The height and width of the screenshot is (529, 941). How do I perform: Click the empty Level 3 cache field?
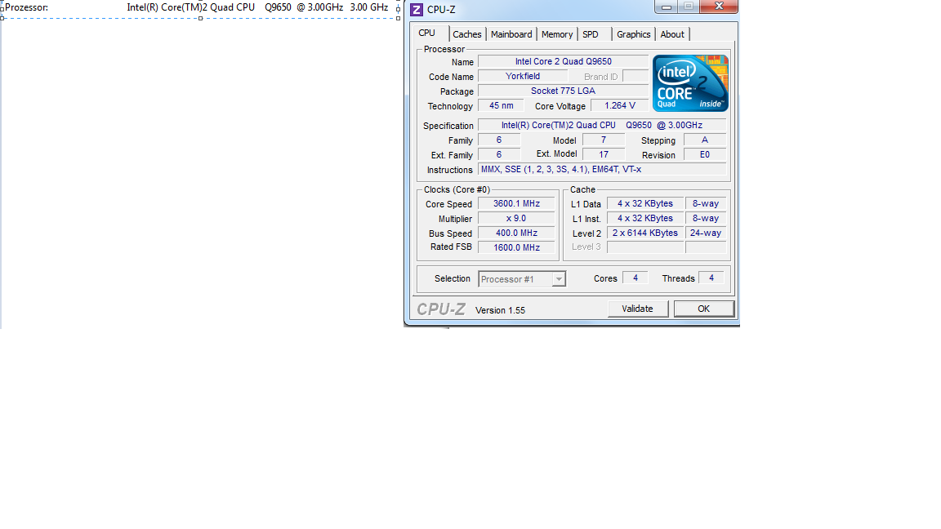645,247
